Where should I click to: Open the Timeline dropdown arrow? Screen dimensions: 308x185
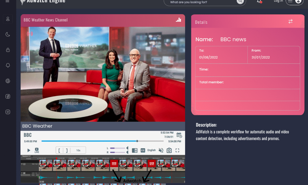click(37, 159)
